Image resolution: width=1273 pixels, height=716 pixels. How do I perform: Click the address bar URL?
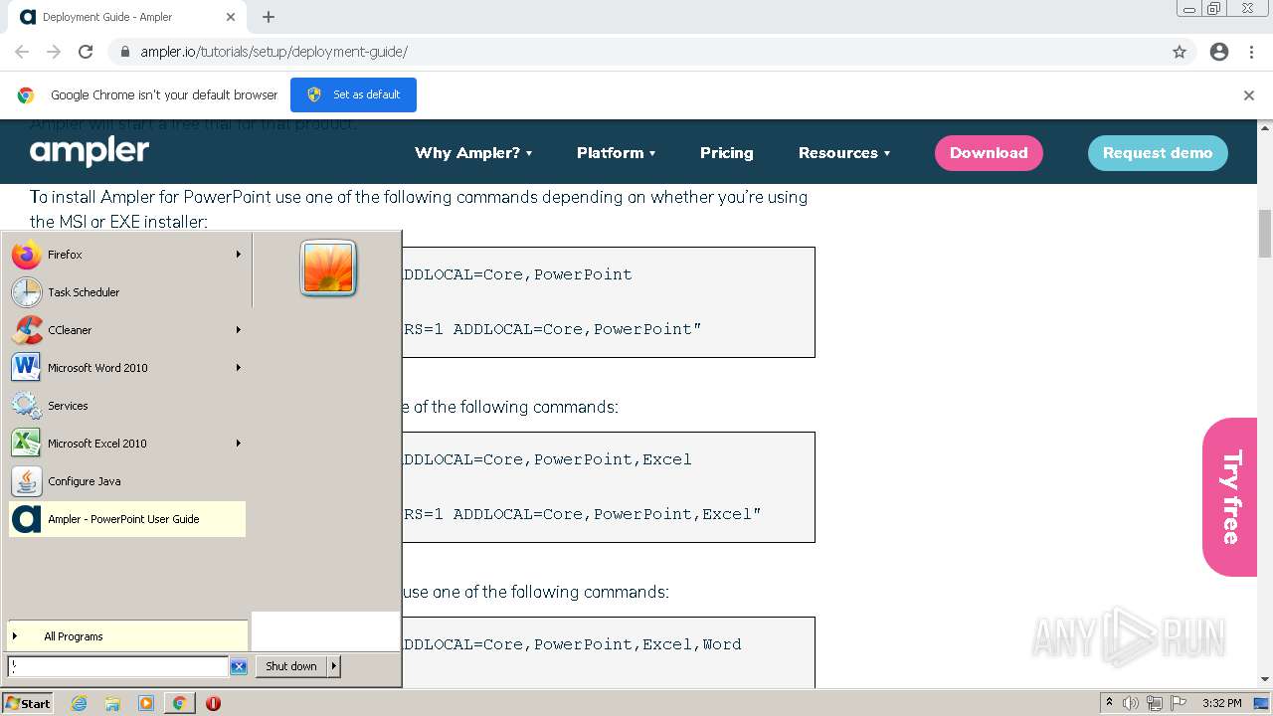[273, 52]
